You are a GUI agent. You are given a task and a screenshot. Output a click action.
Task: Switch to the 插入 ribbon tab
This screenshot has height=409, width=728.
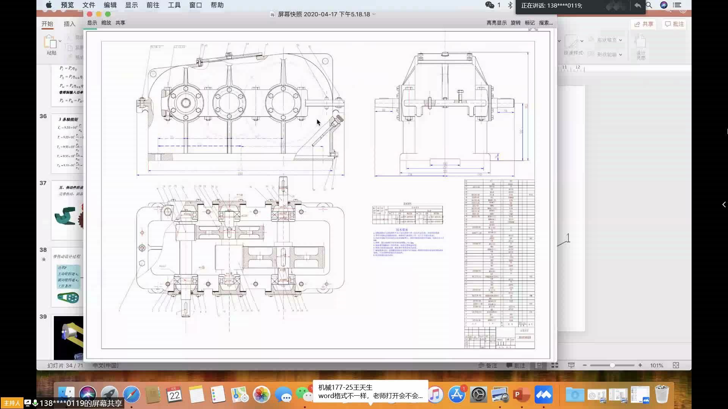click(x=69, y=24)
